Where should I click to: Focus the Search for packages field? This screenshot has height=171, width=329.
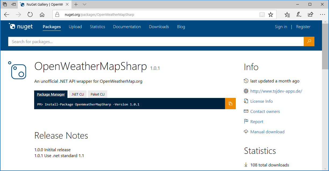click(x=156, y=41)
